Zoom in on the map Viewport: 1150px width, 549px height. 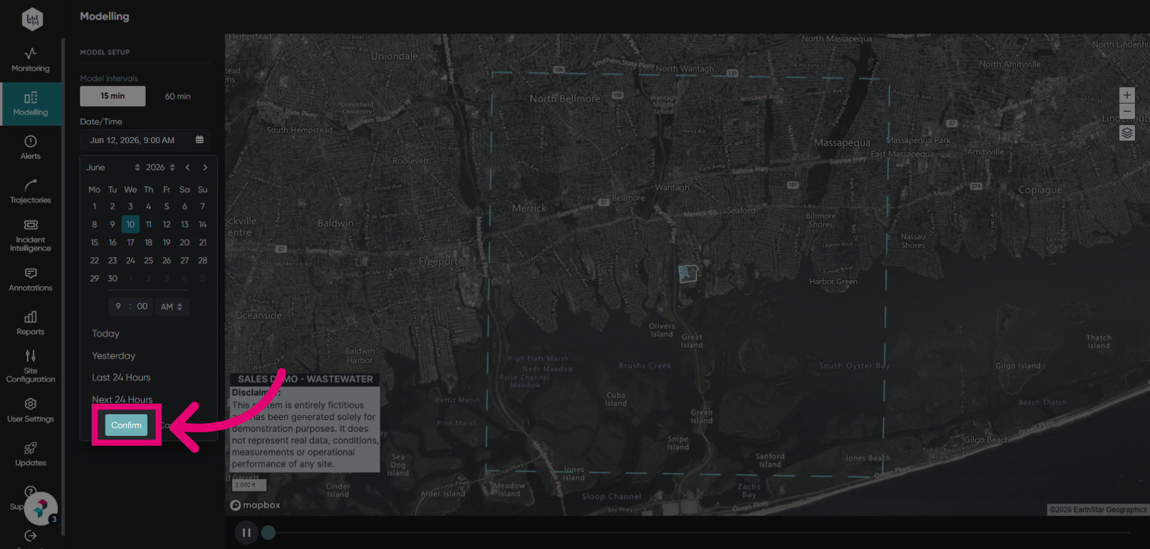[1127, 95]
